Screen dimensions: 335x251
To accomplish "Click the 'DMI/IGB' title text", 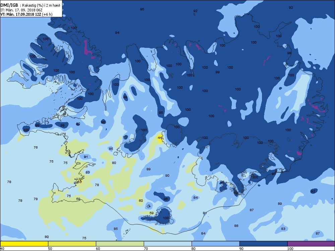I will [x=9, y=5].
